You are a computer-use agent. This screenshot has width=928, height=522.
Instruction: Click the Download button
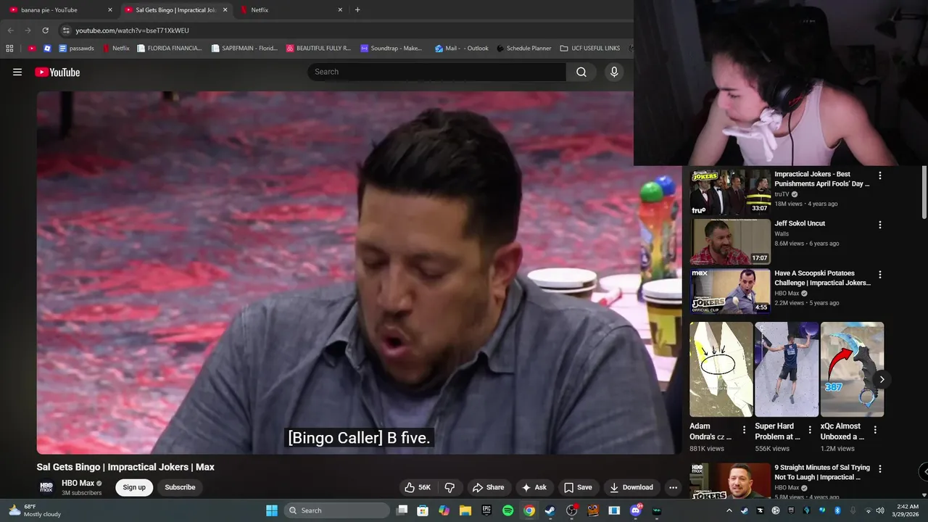coord(631,487)
